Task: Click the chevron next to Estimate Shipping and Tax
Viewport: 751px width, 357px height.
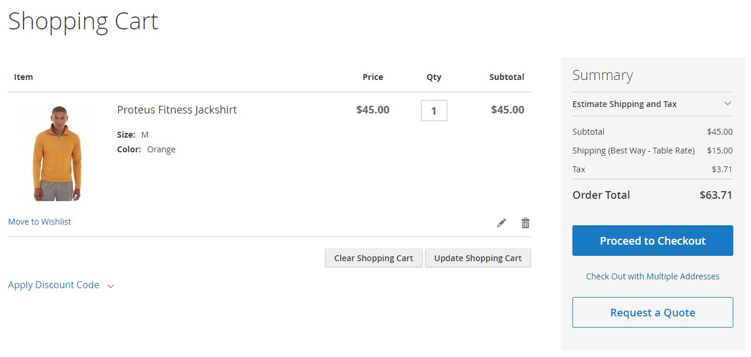Action: 727,104
